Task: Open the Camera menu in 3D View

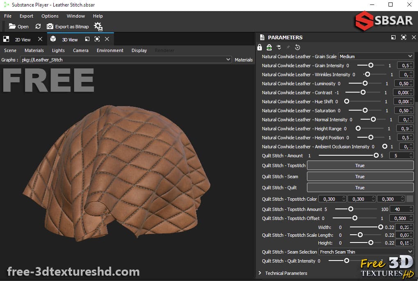Action: pyautogui.click(x=80, y=50)
